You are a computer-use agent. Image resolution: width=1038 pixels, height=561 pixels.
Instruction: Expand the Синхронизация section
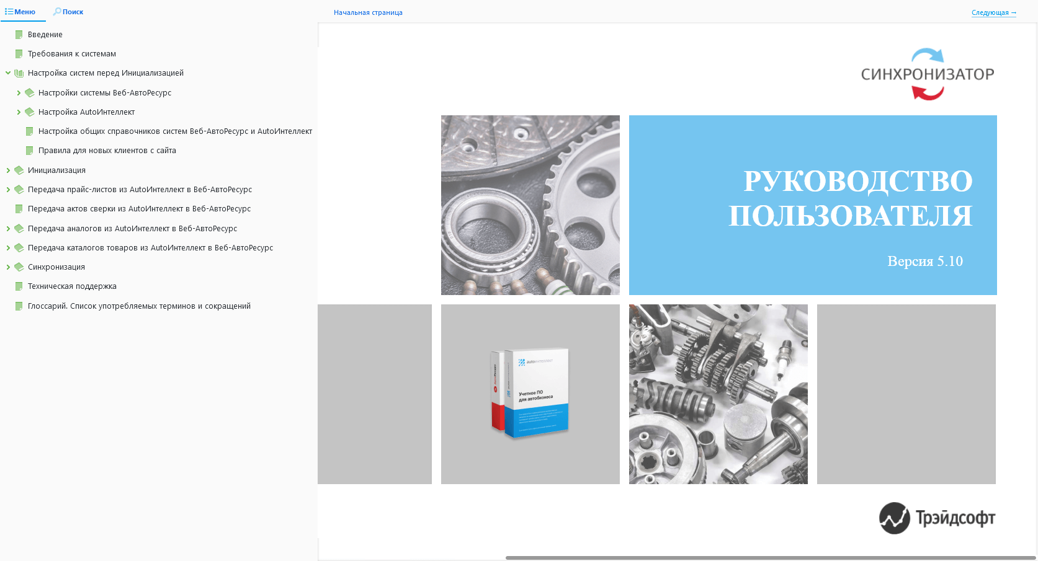[x=8, y=267]
